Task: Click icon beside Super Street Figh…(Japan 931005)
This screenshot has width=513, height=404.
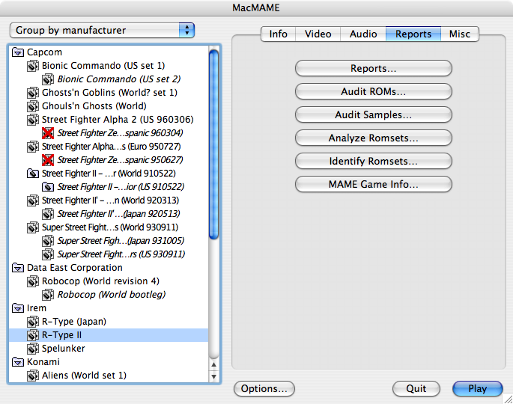Action: coord(48,241)
